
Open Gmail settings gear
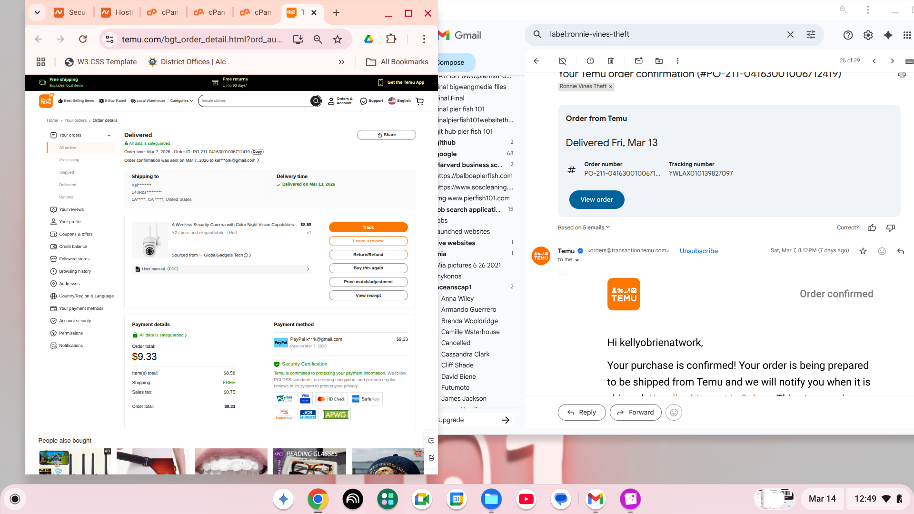pos(868,35)
